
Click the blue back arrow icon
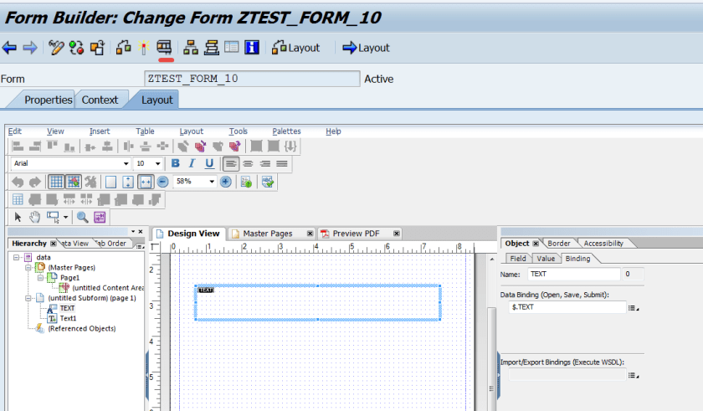click(x=9, y=48)
